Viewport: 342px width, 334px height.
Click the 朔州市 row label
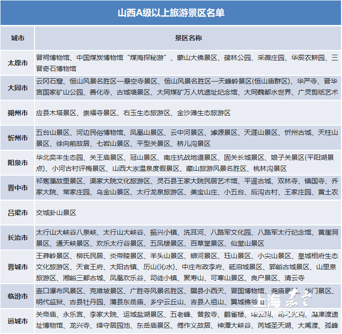coord(17,113)
